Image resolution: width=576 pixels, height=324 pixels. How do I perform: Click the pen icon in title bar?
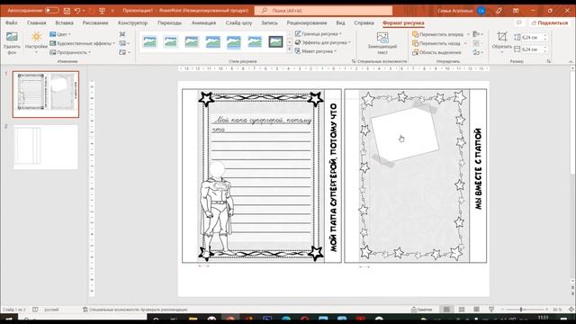pos(499,11)
